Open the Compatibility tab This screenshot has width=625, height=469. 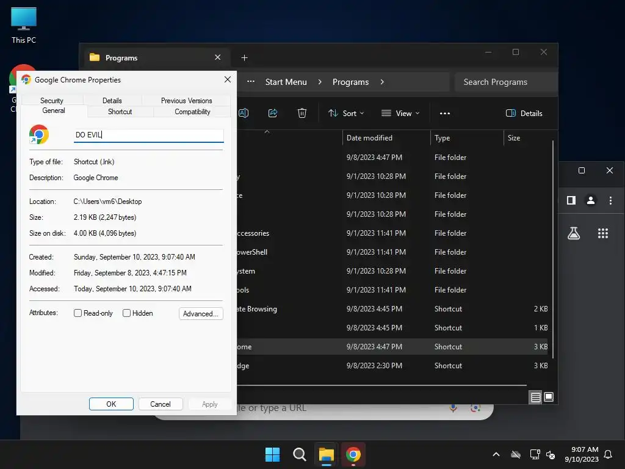[192, 112]
